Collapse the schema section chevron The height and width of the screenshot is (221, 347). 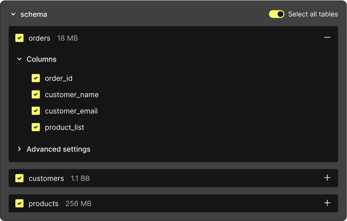pos(13,14)
